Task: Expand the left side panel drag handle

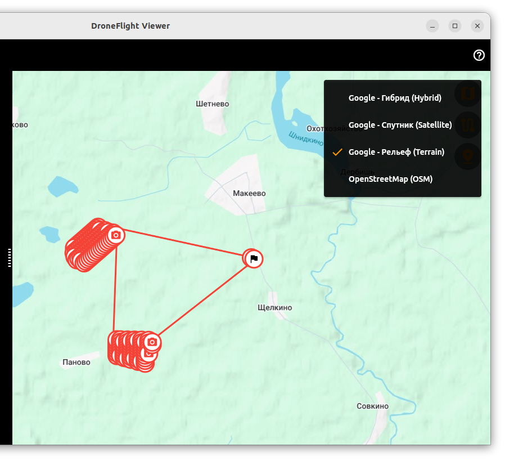Action: [10, 257]
